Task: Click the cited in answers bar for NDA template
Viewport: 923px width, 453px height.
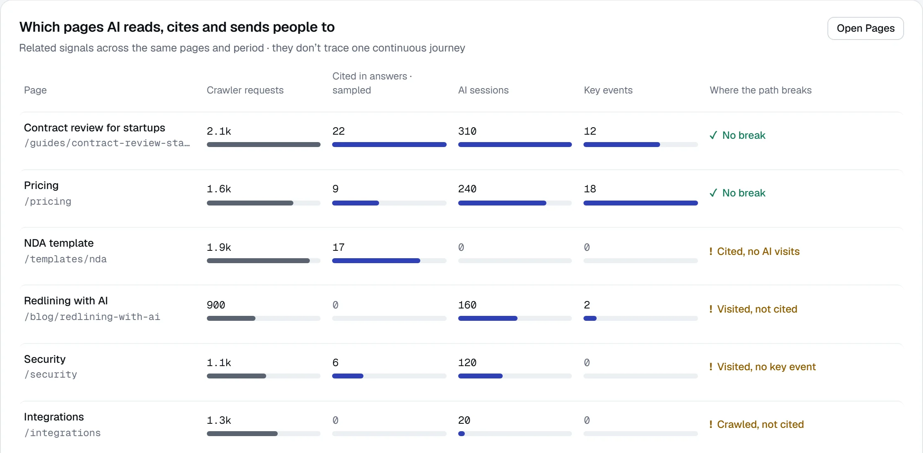Action: coord(389,261)
